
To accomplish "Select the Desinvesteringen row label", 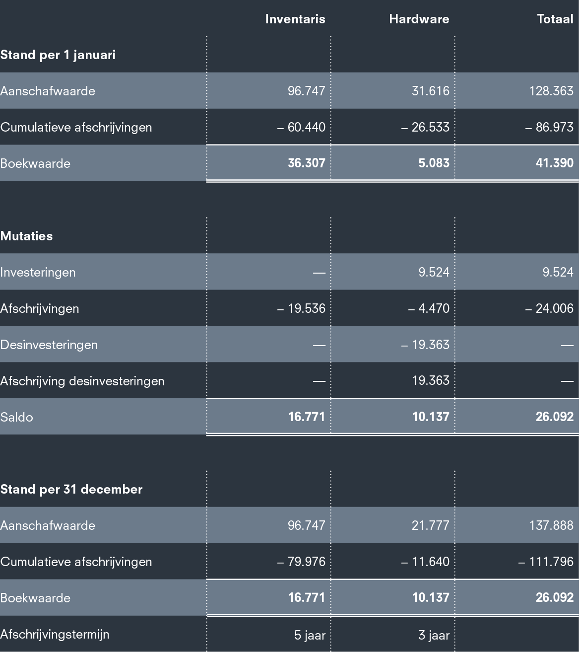I will 49,345.
